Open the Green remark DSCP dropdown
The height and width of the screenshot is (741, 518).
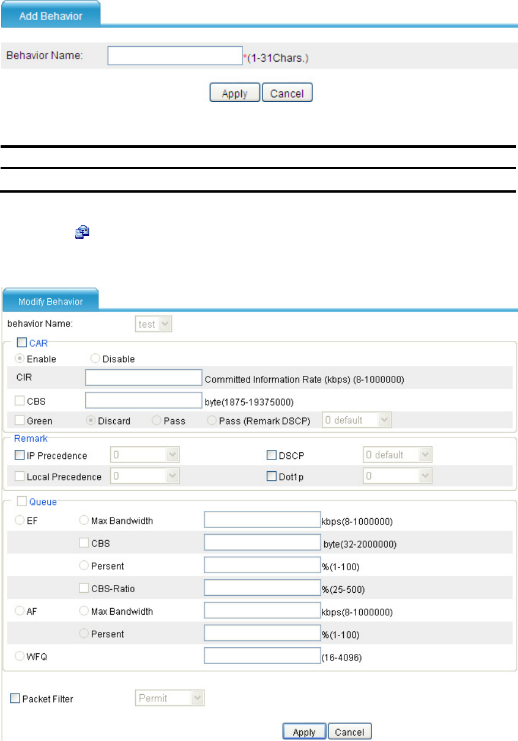tap(357, 420)
